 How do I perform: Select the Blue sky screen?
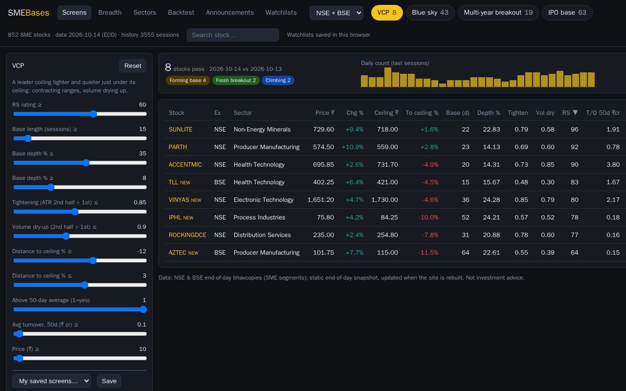coord(430,13)
